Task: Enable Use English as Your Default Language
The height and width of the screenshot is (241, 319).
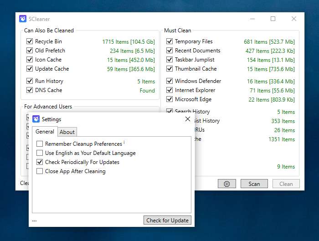Action: click(40, 153)
